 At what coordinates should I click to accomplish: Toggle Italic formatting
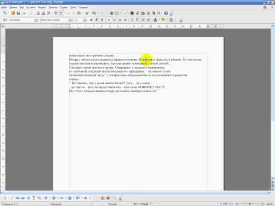pos(97,20)
